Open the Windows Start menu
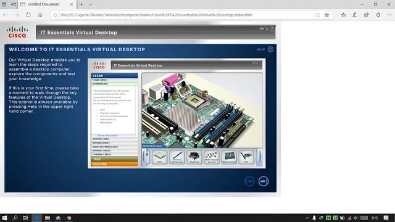The width and height of the screenshot is (395, 222). point(4,218)
